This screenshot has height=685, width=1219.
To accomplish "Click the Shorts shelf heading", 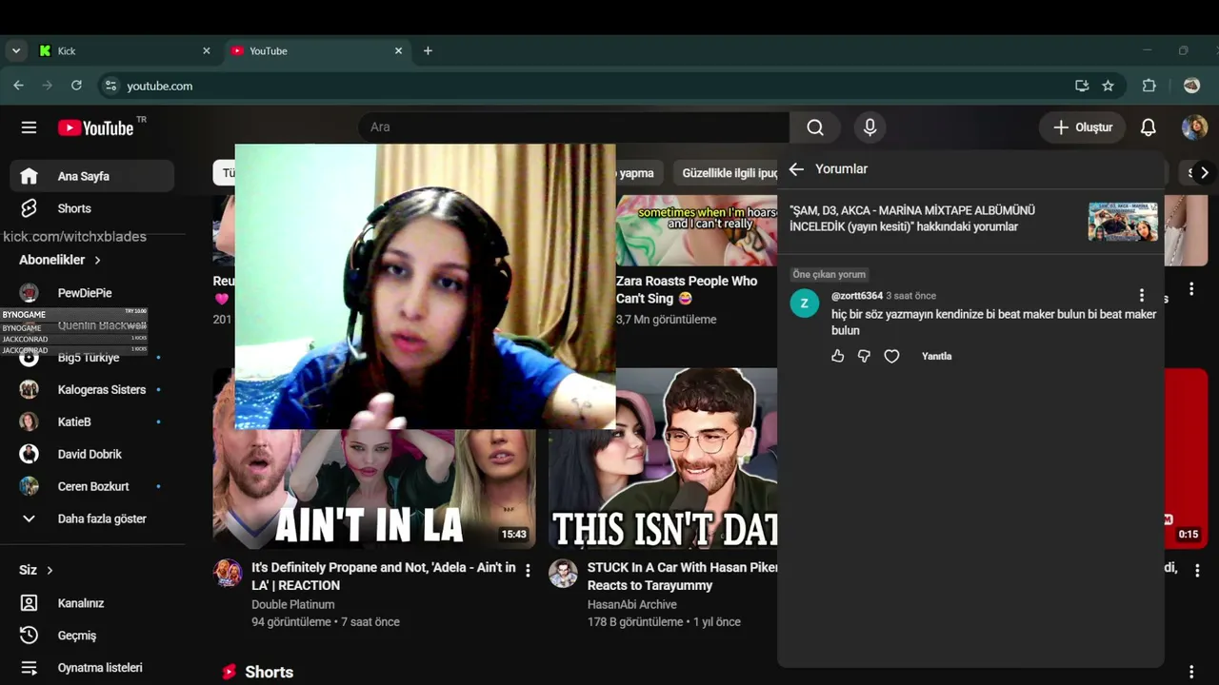I will pyautogui.click(x=269, y=672).
